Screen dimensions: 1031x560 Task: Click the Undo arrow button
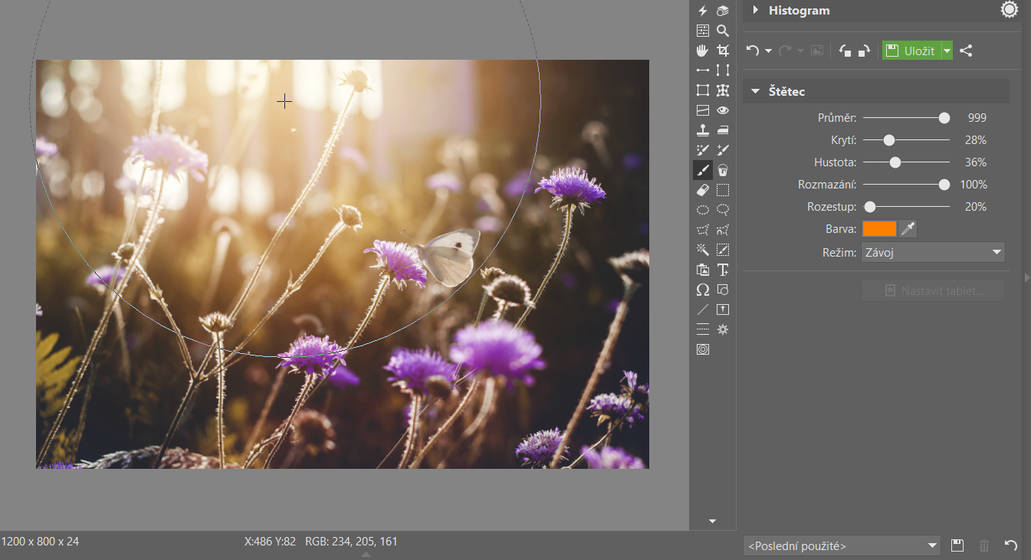coord(753,51)
